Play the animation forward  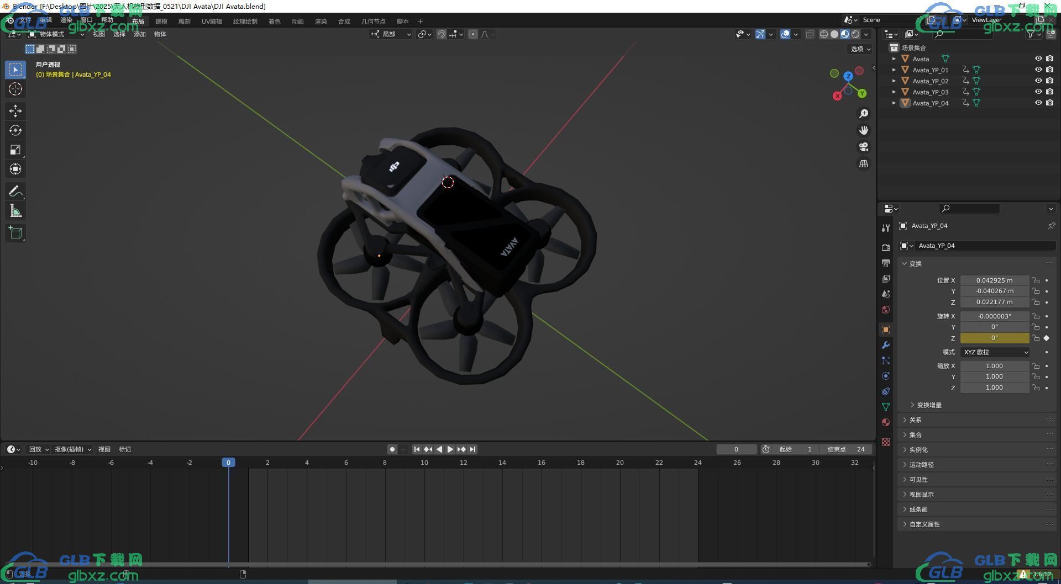(x=450, y=449)
